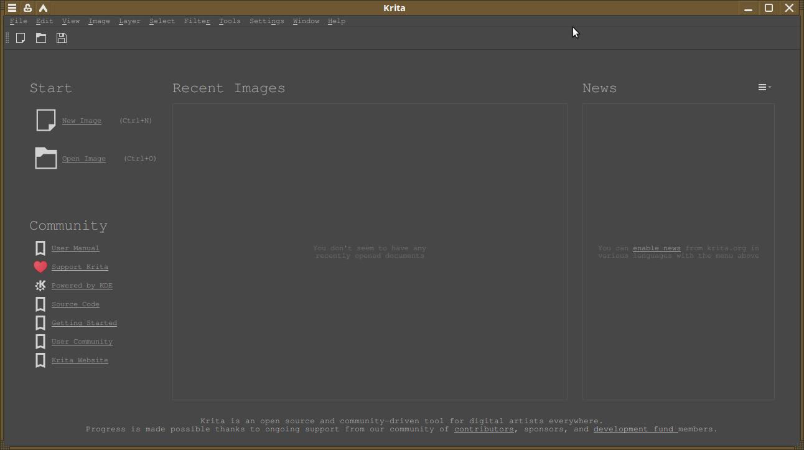
Task: Visit the User Community link
Action: (x=82, y=342)
